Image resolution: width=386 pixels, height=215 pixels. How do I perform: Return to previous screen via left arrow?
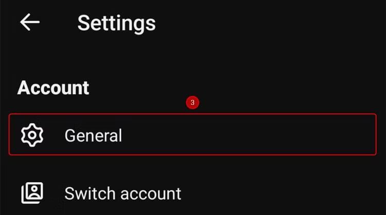tap(30, 23)
